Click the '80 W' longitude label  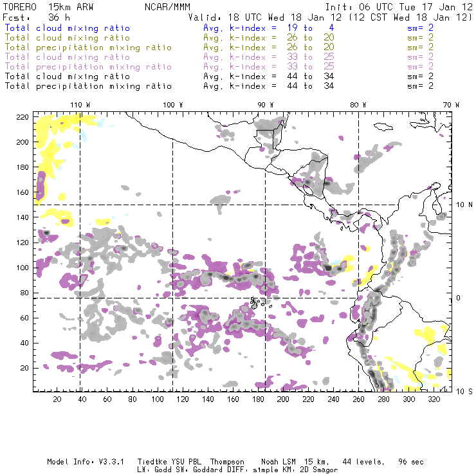[358, 105]
